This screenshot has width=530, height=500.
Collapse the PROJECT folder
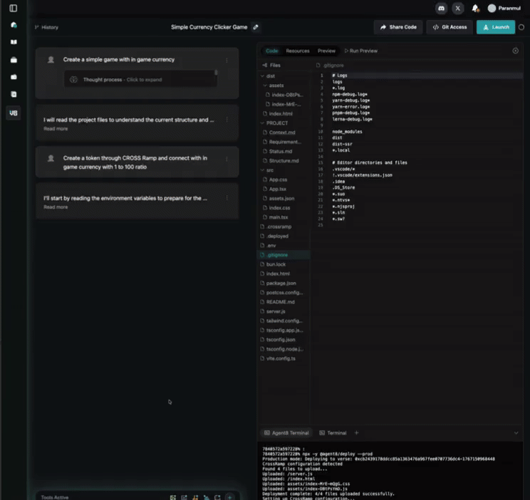[262, 123]
